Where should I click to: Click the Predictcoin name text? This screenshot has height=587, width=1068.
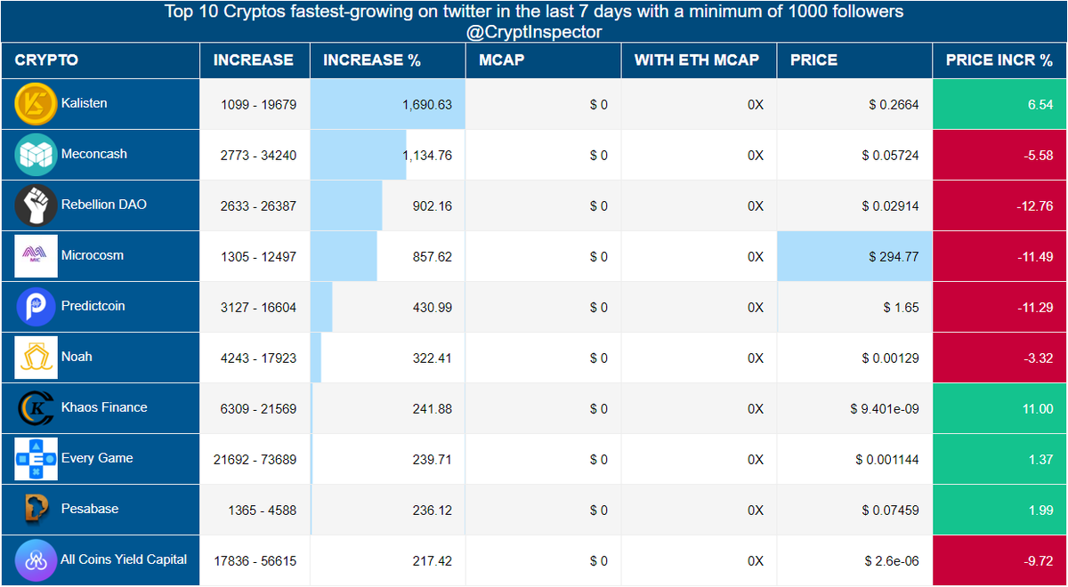click(93, 306)
